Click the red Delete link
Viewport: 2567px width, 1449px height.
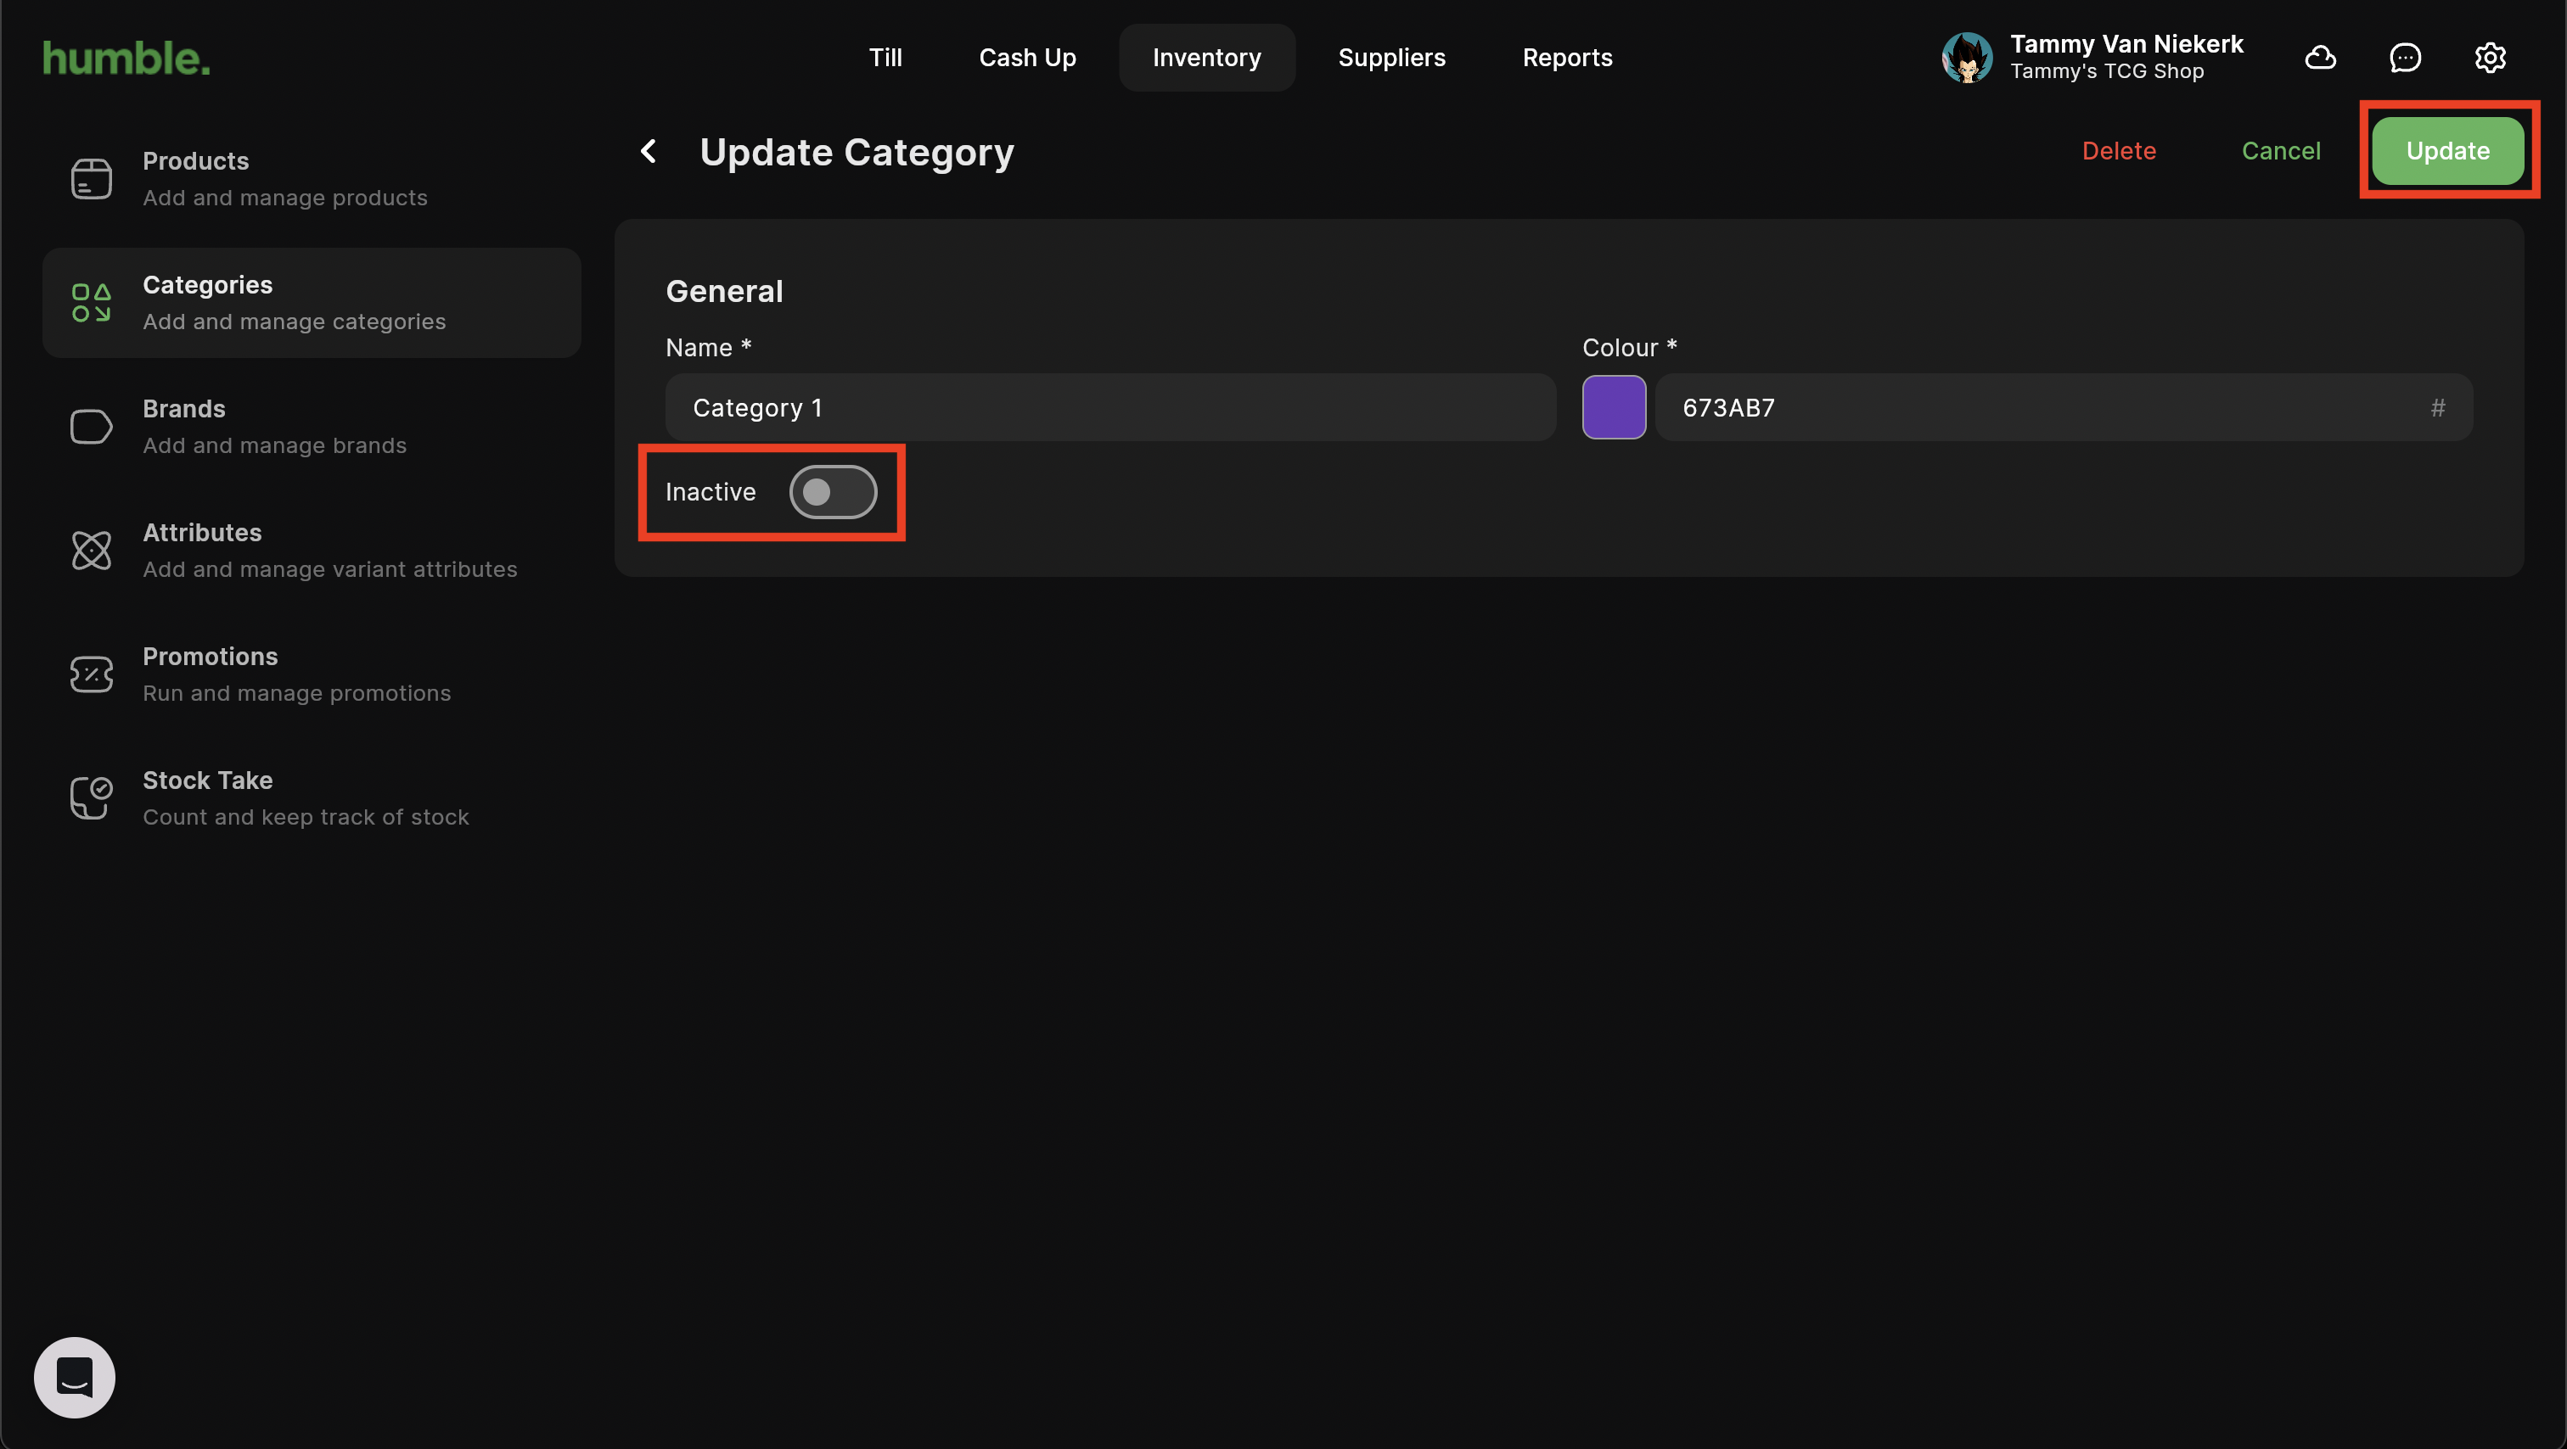point(2119,151)
